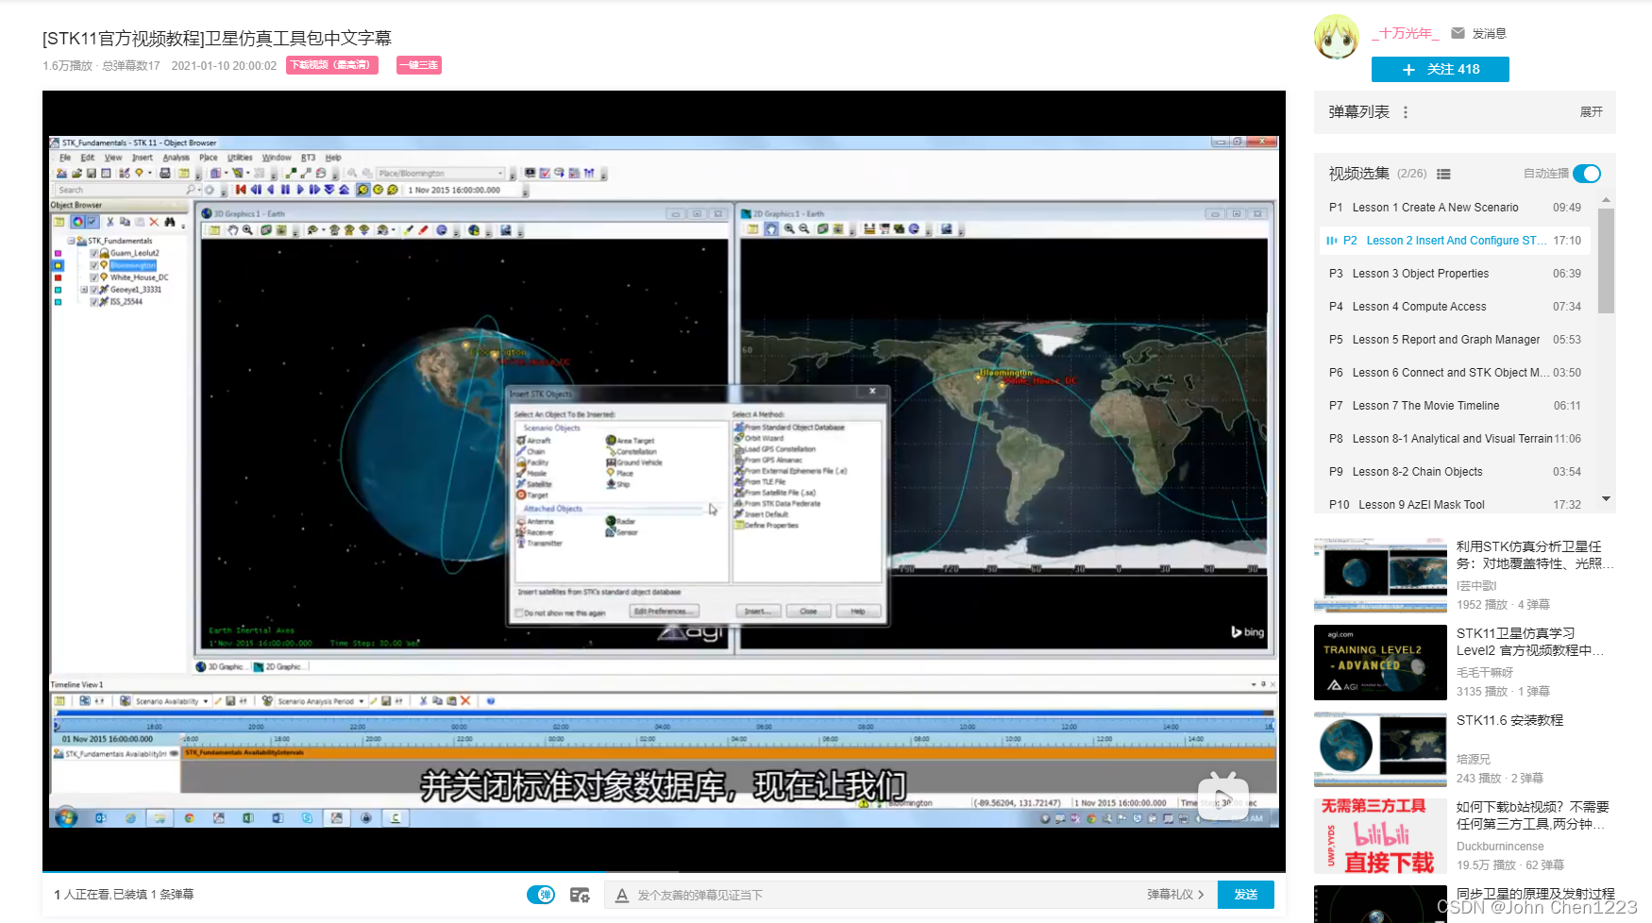This screenshot has height=923, width=1652.
Task: Click the Object Browser delete X icon
Action: tap(154, 222)
